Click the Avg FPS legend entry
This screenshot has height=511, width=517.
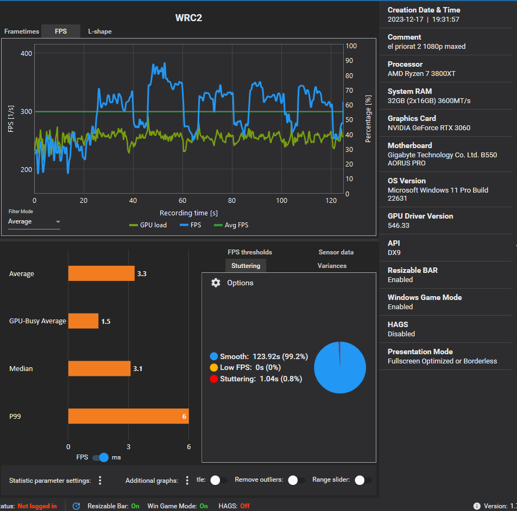[231, 225]
